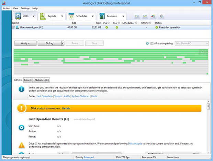Viewport: 213px width, 161px height.
Task: Click the fourth small toolbar icon
Action: pyautogui.click(x=161, y=16)
